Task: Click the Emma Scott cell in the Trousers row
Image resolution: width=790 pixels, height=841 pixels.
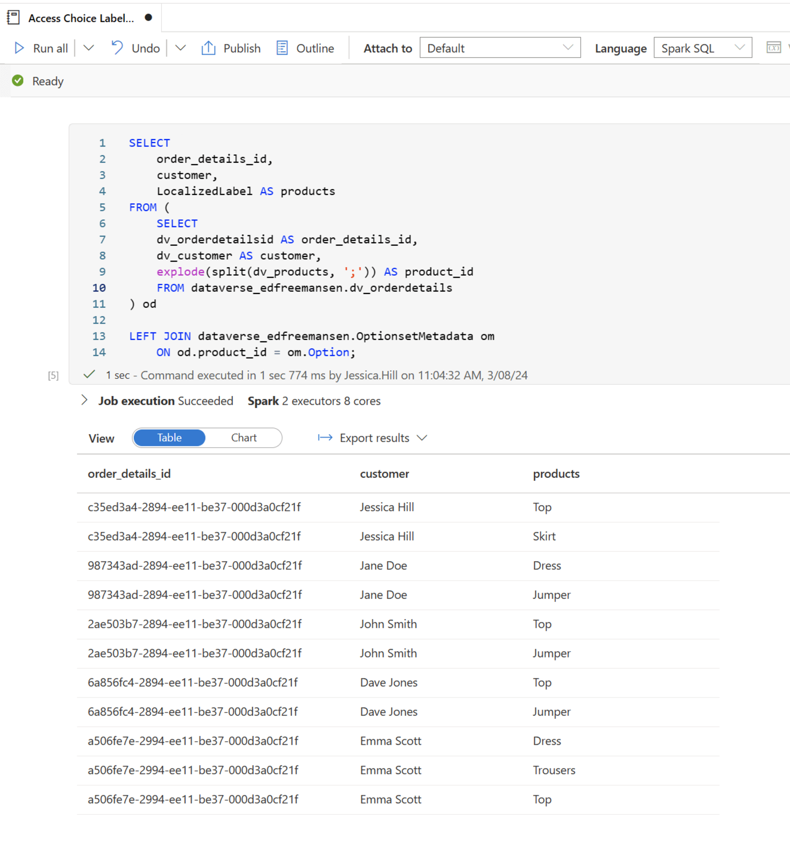Action: tap(391, 770)
